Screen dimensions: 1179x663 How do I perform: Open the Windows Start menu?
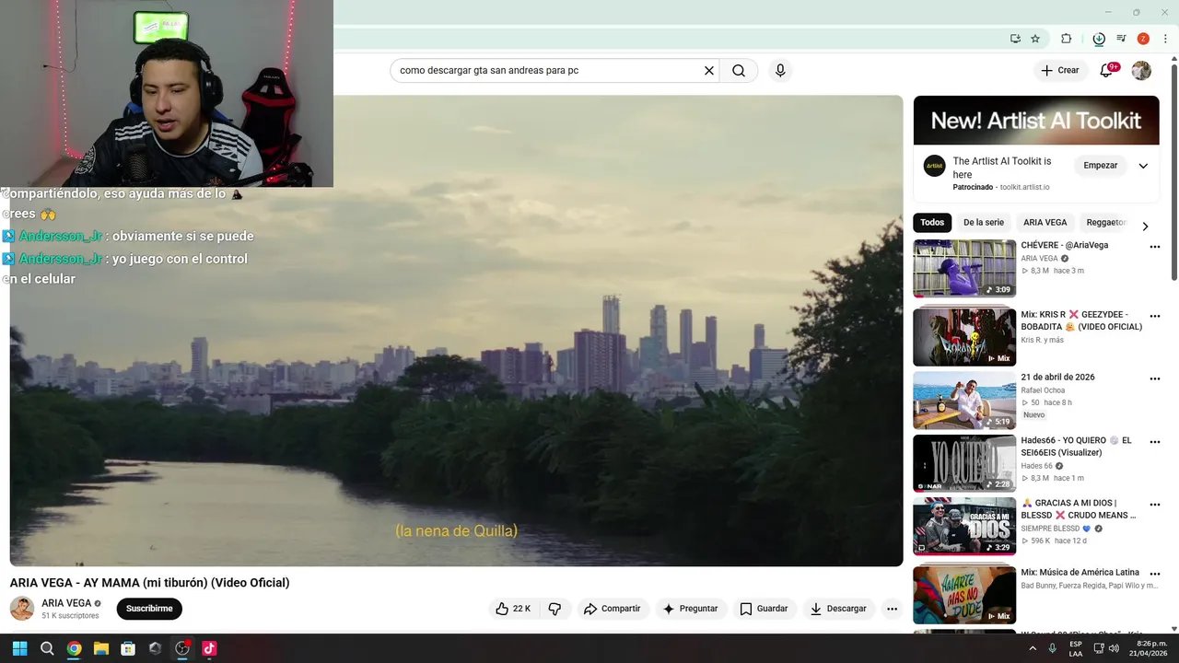[19, 648]
